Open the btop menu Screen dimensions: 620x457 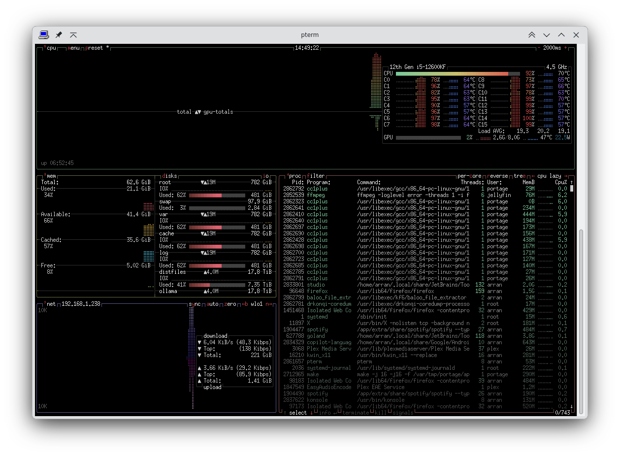pyautogui.click(x=74, y=48)
